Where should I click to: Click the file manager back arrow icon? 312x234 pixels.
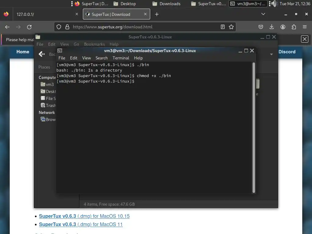click(x=41, y=54)
